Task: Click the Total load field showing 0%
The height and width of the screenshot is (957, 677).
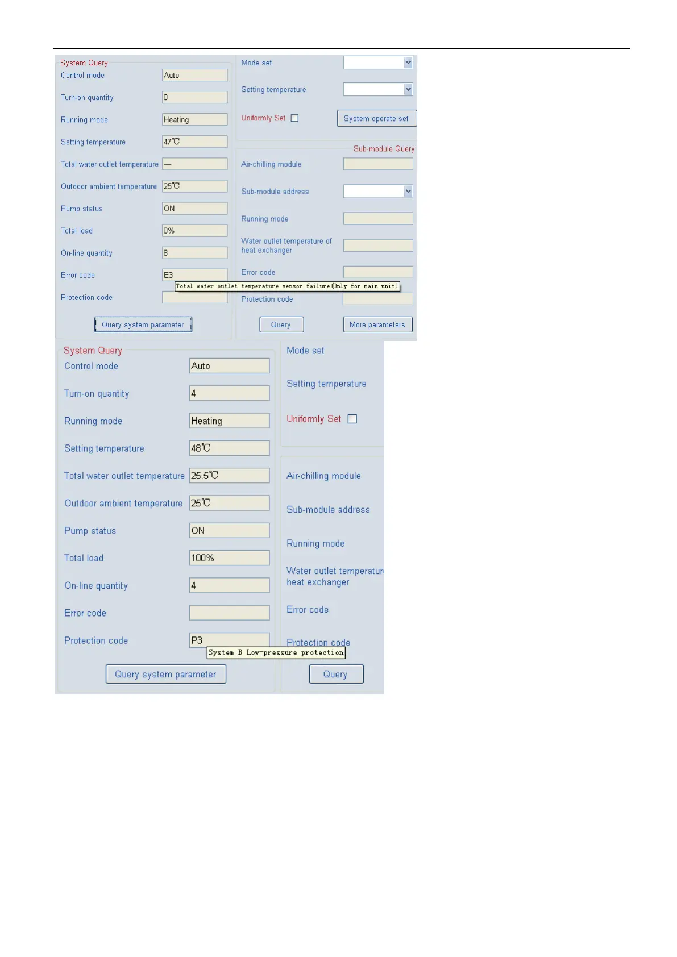Action: (194, 231)
